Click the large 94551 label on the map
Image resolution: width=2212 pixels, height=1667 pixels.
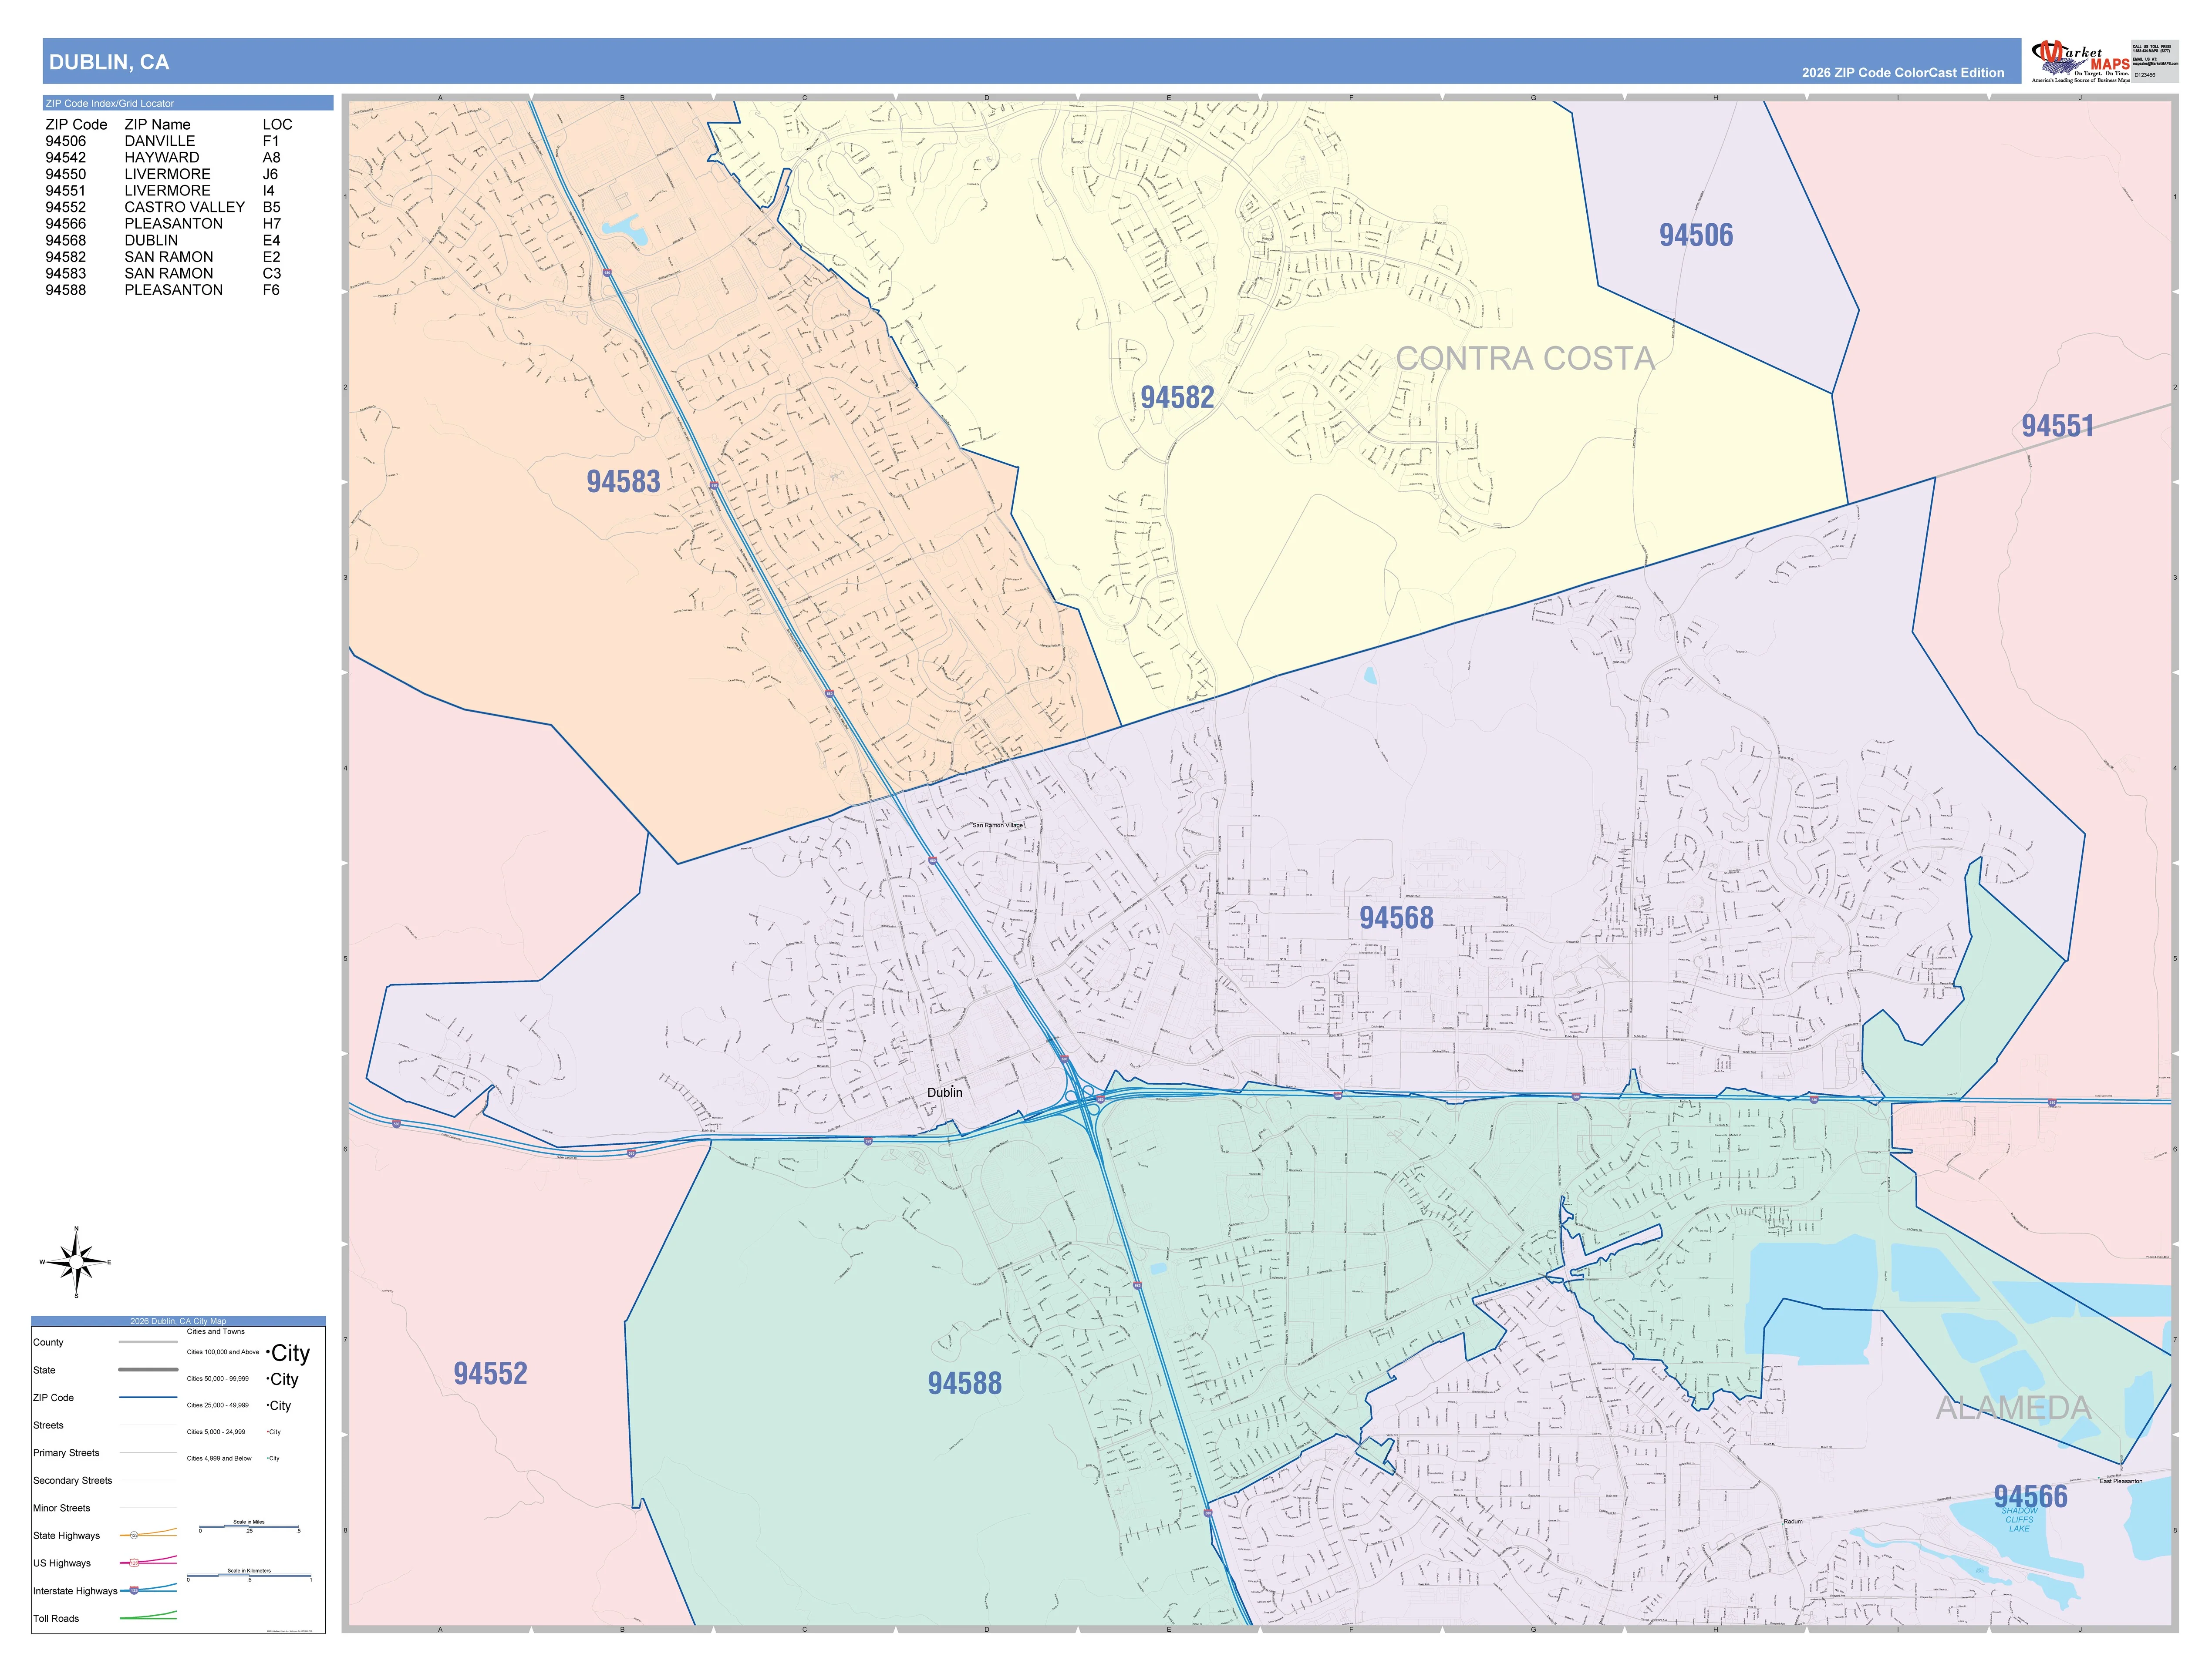point(2057,427)
